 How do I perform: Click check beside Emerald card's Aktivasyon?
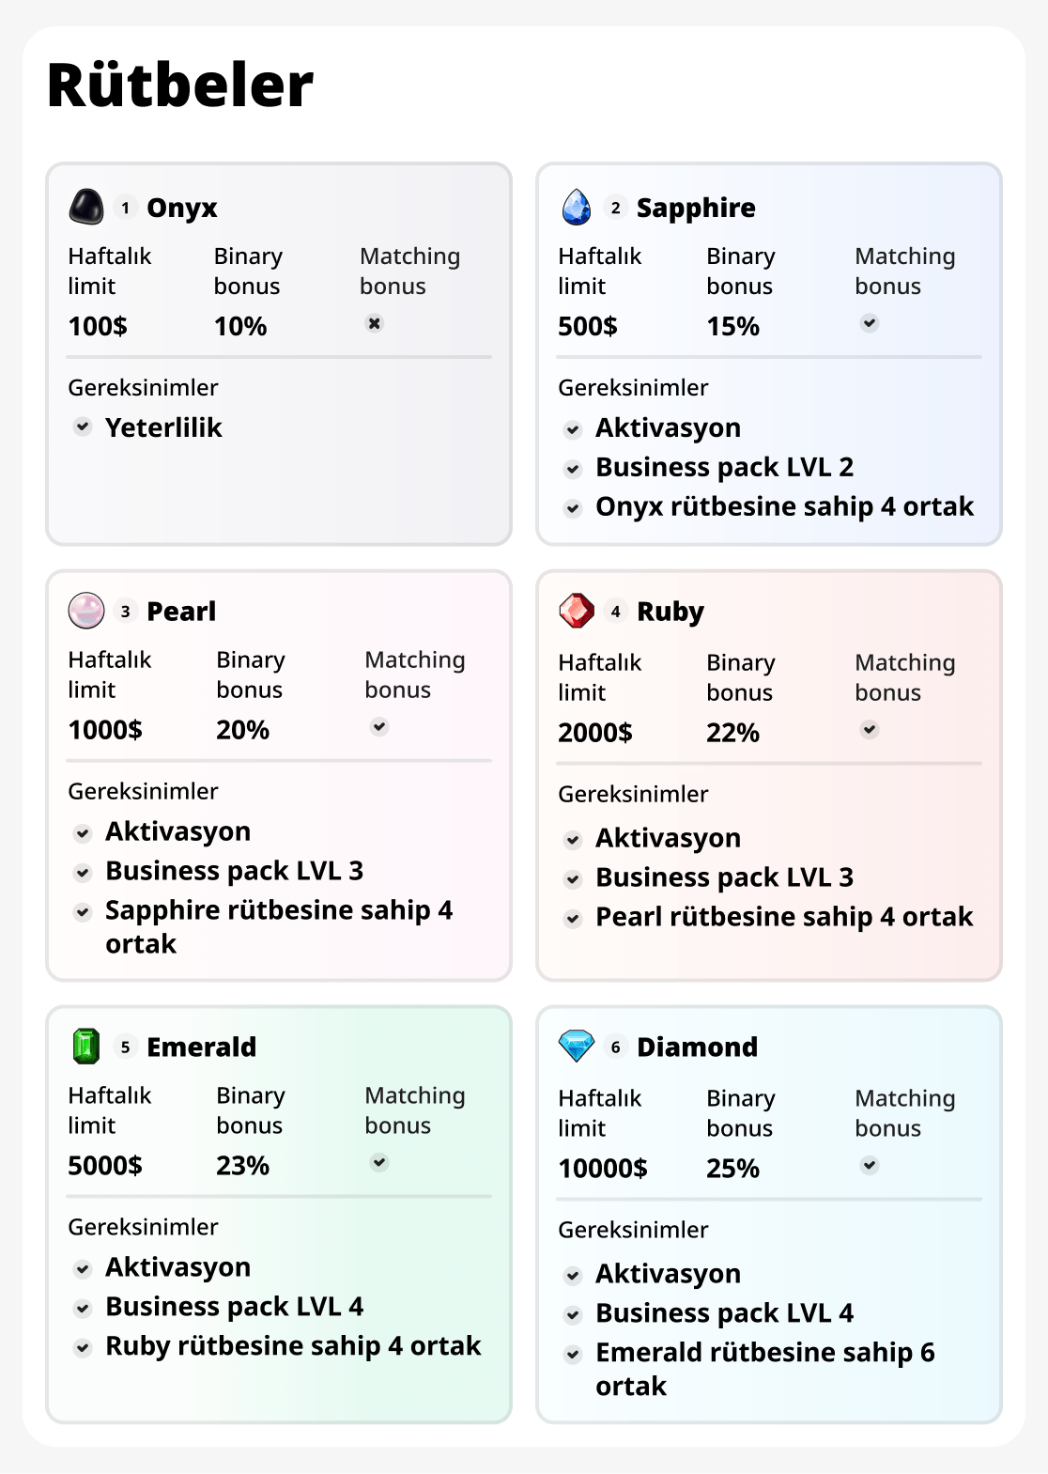click(x=84, y=1269)
